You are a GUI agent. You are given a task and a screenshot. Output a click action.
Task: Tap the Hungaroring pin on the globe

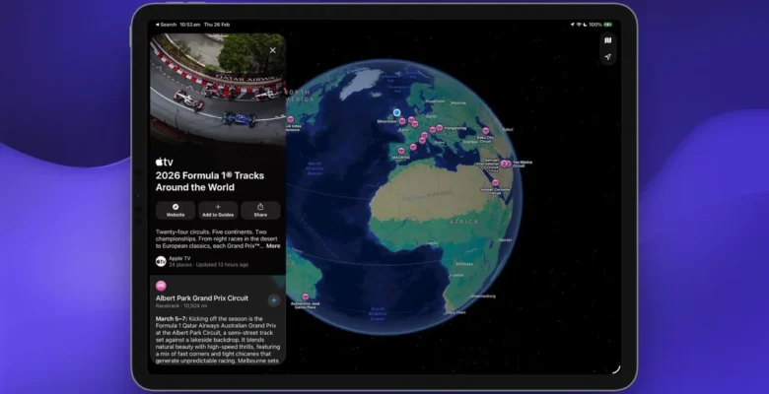[439, 129]
